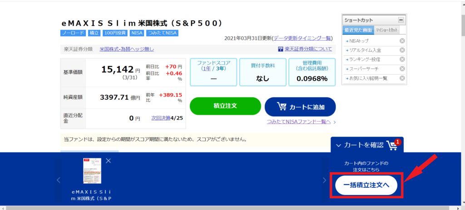The width and height of the screenshot is (465, 210).
Task: Open NISAトップ shortcut link
Action: click(x=359, y=41)
